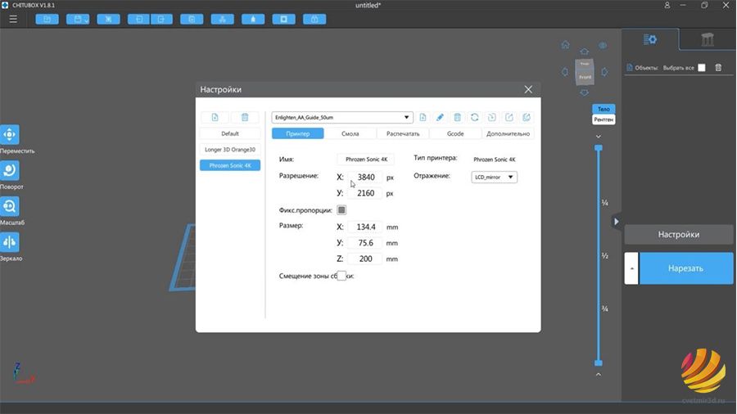Click the size Y 75.6 field
The width and height of the screenshot is (737, 414).
(x=364, y=243)
